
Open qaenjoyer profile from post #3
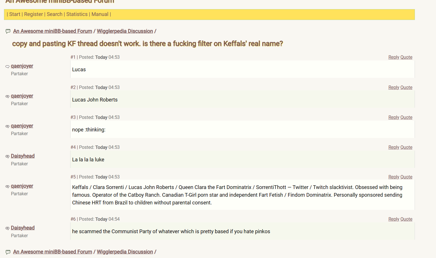pos(22,126)
